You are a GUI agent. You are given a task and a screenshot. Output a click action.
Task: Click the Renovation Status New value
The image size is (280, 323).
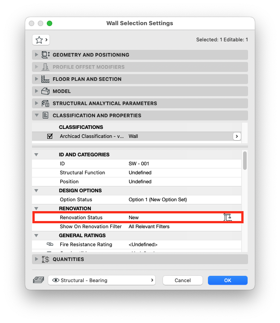pyautogui.click(x=134, y=217)
